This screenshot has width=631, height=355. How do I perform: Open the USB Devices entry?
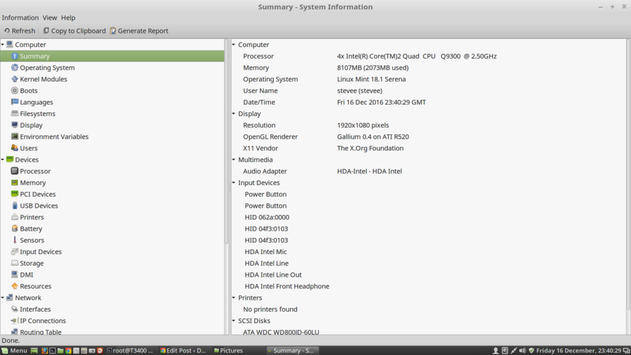(38, 206)
